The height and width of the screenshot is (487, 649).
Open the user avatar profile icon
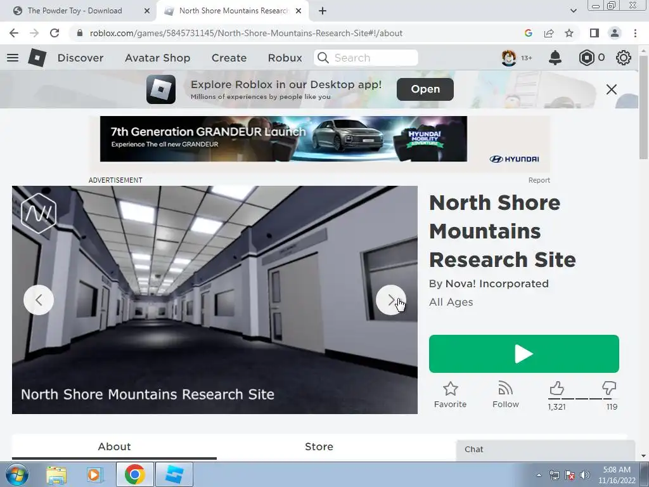[509, 58]
